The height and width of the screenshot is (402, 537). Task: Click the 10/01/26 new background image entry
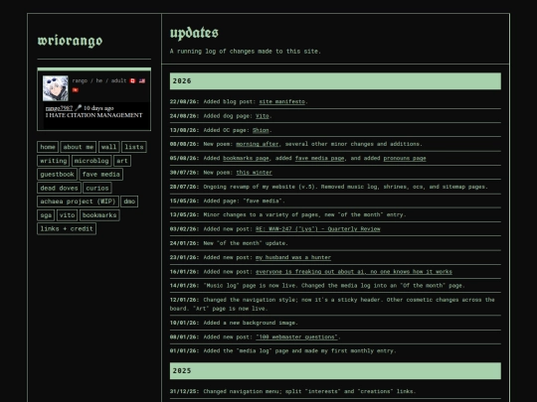pos(335,323)
